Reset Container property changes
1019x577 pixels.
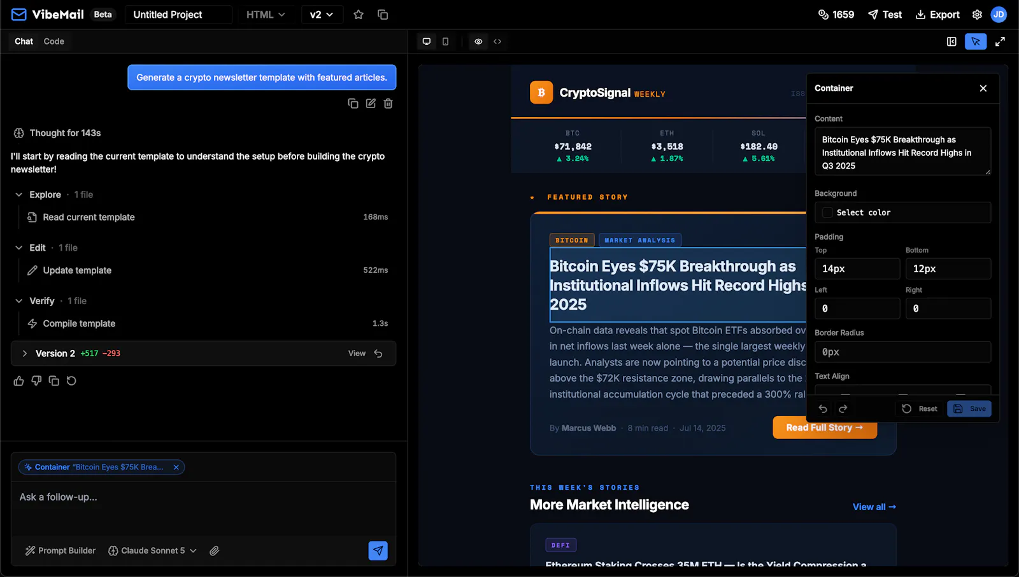point(920,409)
